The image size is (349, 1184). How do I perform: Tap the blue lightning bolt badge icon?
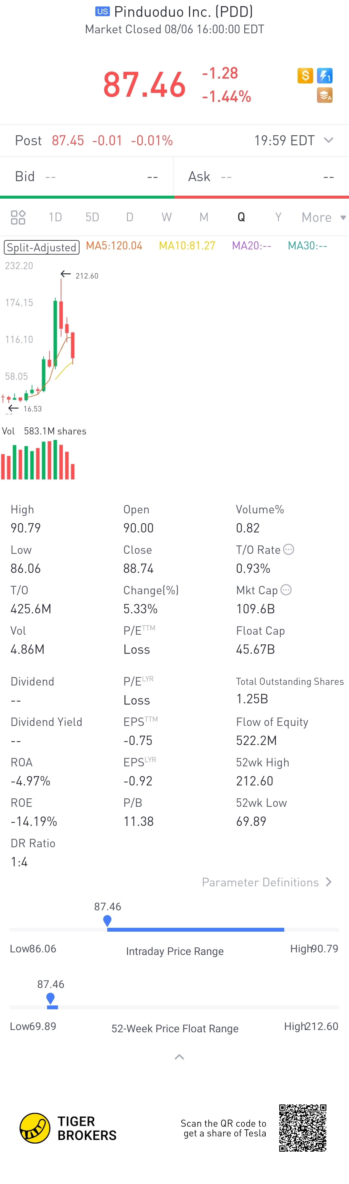point(325,75)
